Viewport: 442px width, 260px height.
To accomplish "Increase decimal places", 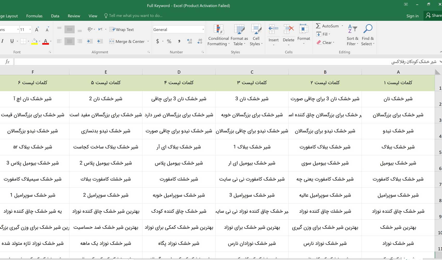I will coord(190,41).
